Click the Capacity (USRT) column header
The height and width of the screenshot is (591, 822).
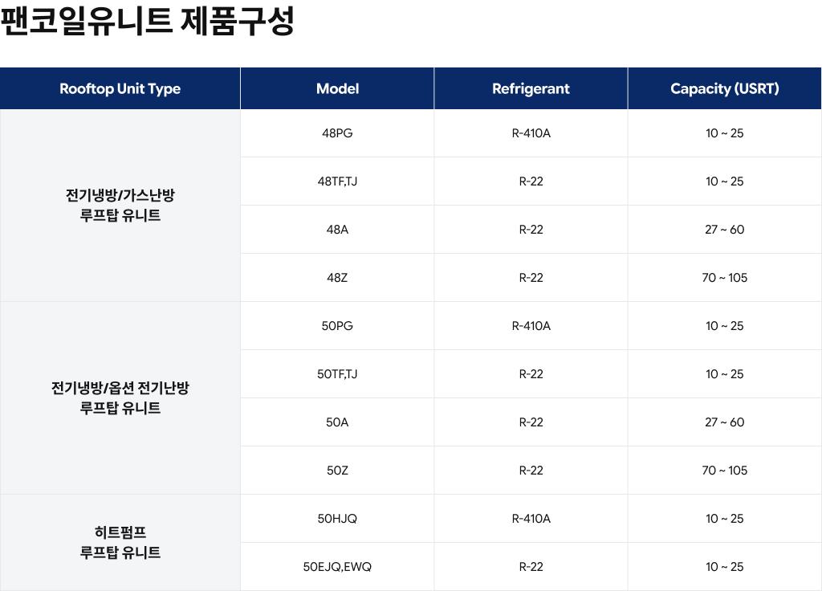click(725, 88)
